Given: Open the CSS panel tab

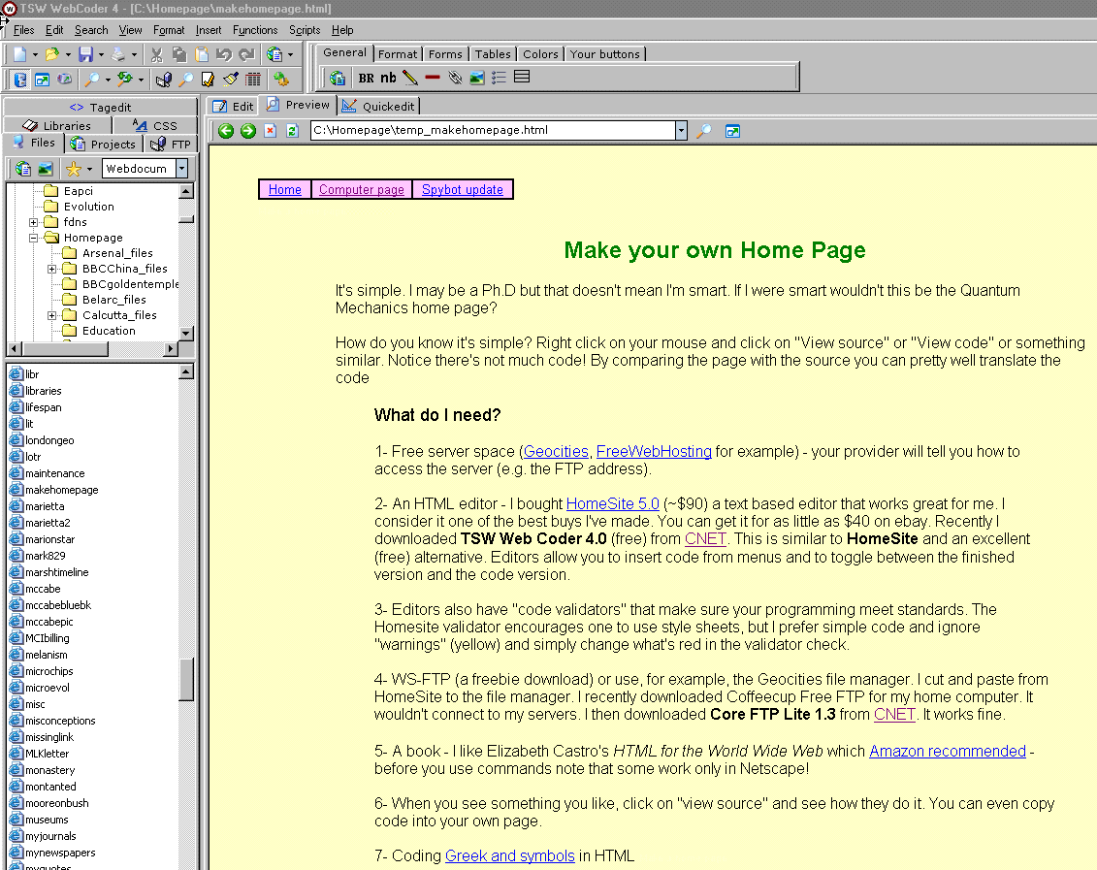Looking at the screenshot, I should tap(154, 126).
